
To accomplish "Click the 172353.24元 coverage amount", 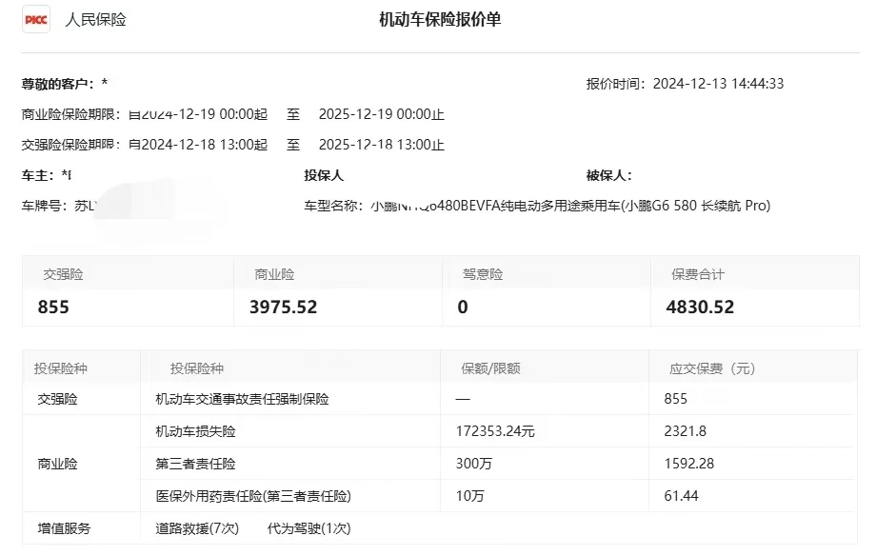I will 495,431.
